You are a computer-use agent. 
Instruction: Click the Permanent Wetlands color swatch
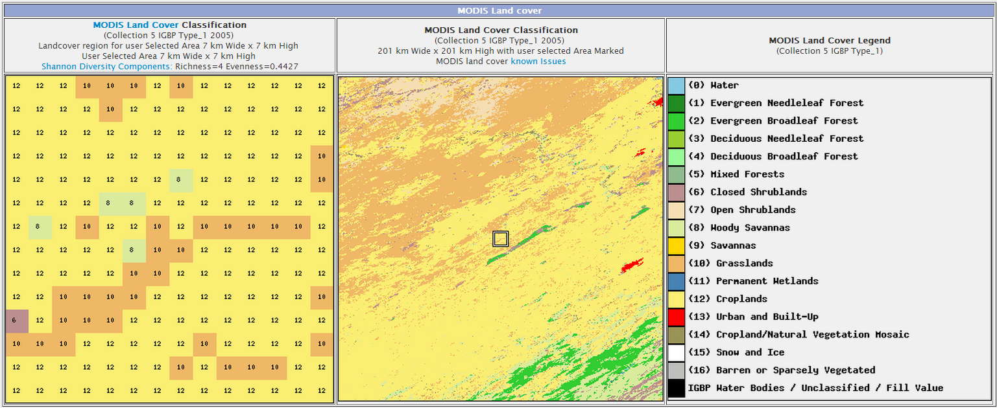click(x=677, y=281)
